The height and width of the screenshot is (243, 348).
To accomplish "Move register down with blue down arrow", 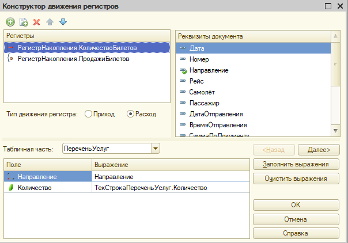I will (63, 22).
